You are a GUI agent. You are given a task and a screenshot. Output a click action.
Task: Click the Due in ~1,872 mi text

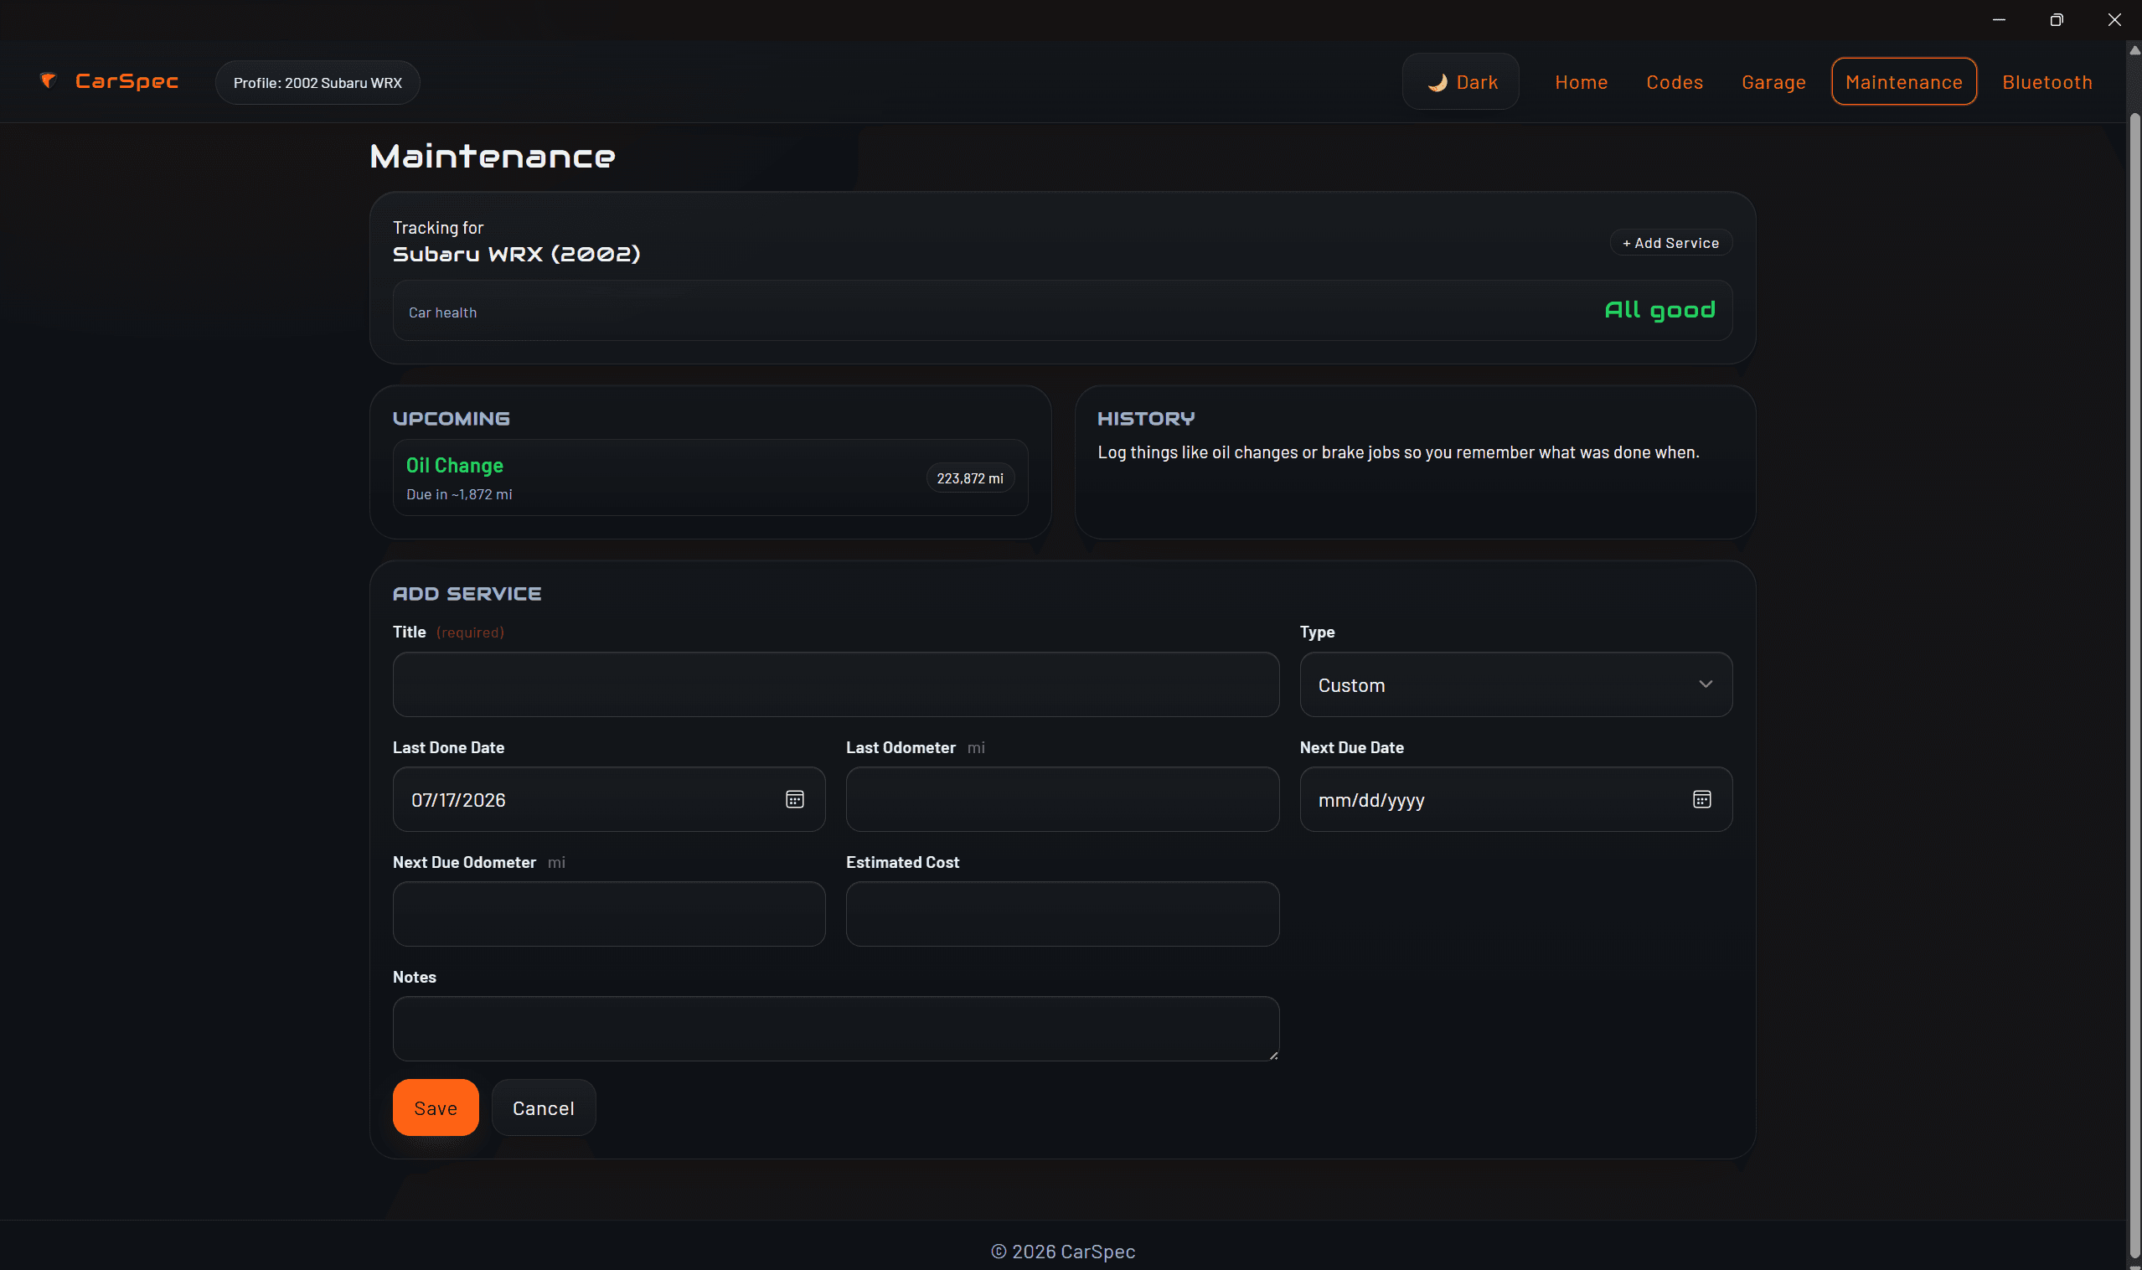tap(460, 494)
